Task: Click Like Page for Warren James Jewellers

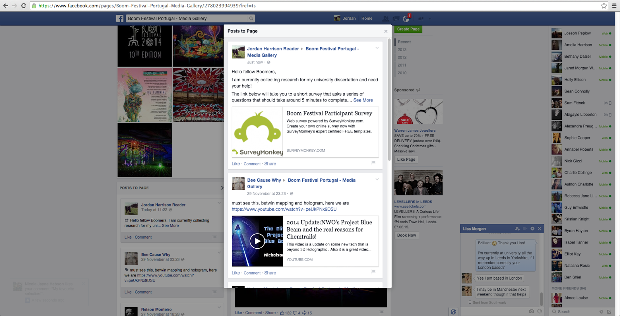Action: (406, 159)
